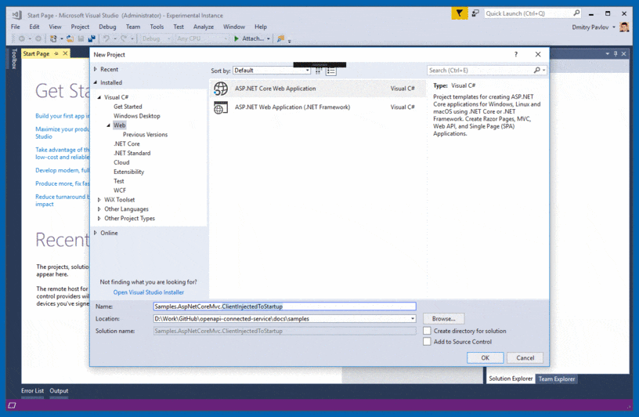Expand the Other Languages node
This screenshot has width=639, height=417.
click(99, 209)
